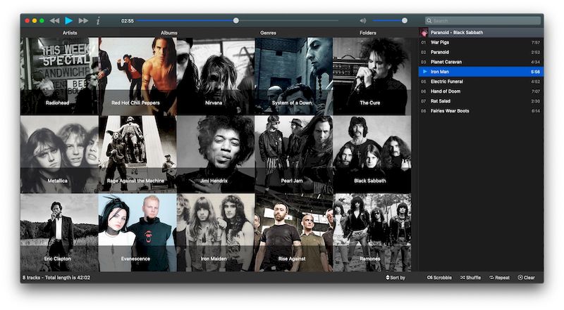The image size is (564, 310).
Task: Open The Cure artist tile
Action: tap(372, 76)
